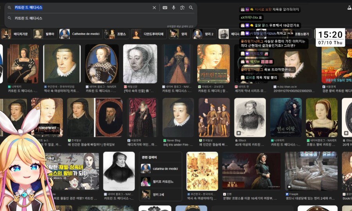Open the iStock engraving thumbnail

pyautogui.click(x=250, y=117)
